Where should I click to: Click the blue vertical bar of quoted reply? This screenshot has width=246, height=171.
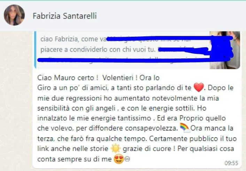point(35,50)
